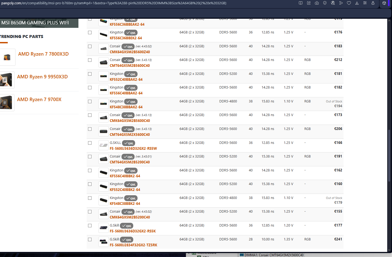Click the (ver. 3.43.01) version note

(x=144, y=156)
